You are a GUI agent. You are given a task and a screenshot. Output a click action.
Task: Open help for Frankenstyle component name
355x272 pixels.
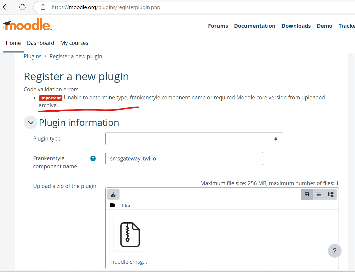pyautogui.click(x=93, y=158)
